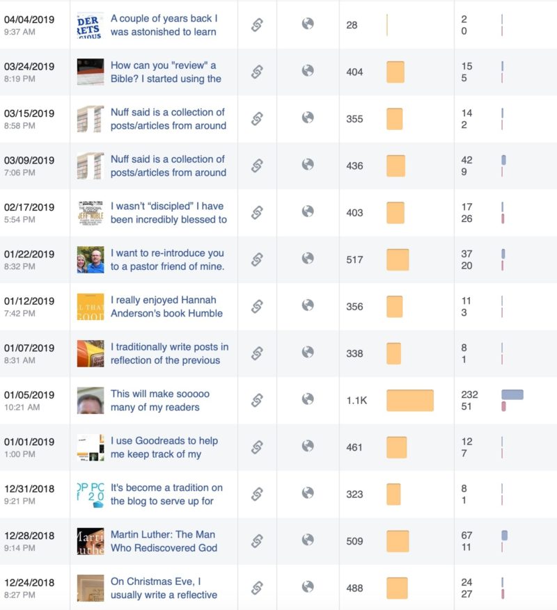Click thumbnail for 01/05/2019 face photo post
Image resolution: width=557 pixels, height=610 pixels.
91,401
